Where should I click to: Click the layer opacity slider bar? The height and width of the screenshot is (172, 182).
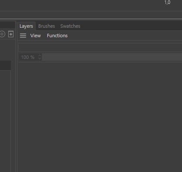pos(112,57)
